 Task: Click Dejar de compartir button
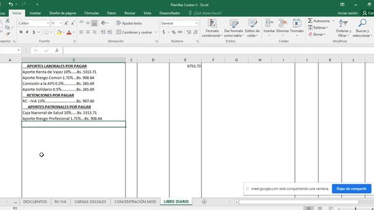[351, 188]
